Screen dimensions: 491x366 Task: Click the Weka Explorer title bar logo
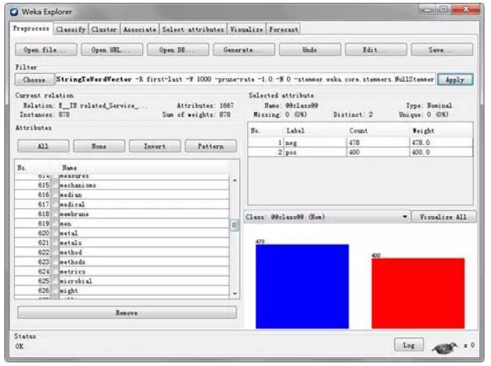coord(14,12)
